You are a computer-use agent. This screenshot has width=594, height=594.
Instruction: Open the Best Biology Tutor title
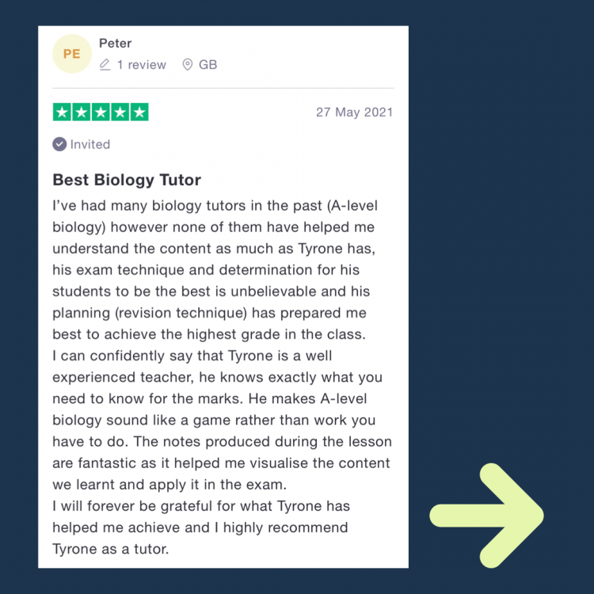[127, 180]
